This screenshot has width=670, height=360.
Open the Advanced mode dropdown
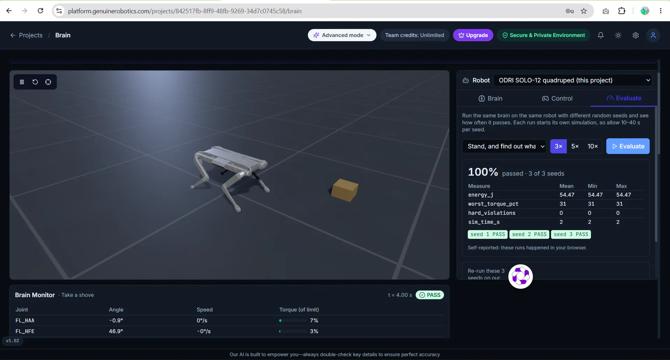[342, 35]
